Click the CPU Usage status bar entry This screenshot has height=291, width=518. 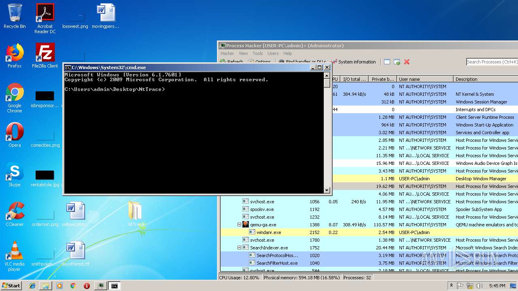(x=240, y=278)
